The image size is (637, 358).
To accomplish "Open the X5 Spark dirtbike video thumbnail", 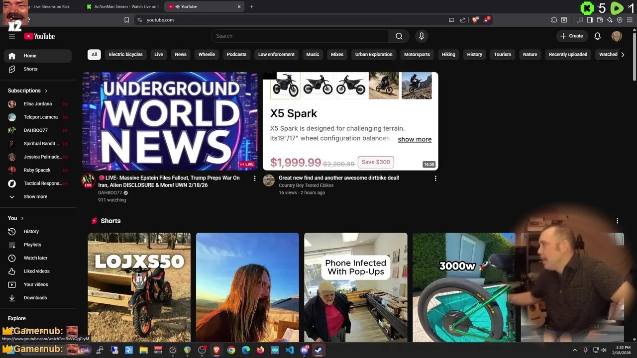I will point(350,121).
